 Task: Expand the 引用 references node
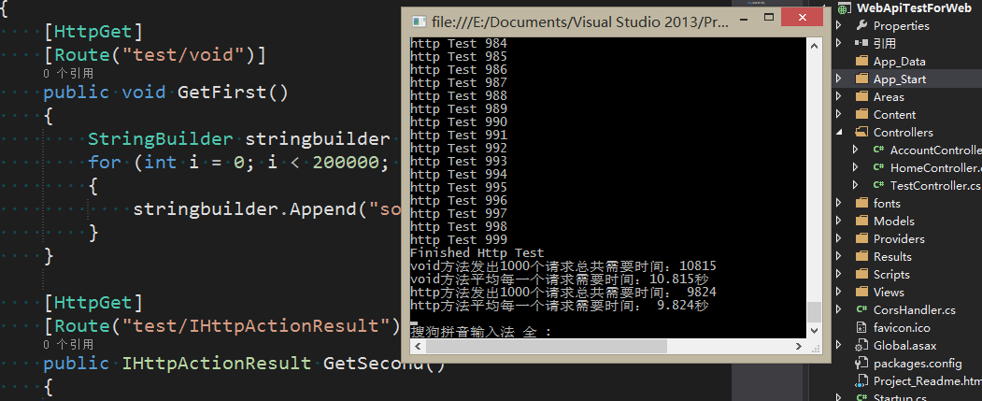(839, 43)
